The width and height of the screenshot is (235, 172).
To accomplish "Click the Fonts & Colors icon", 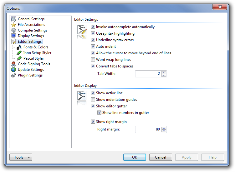I will pos(19,47).
